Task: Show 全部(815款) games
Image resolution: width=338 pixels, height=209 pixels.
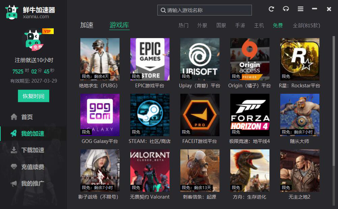Action: tap(306, 26)
